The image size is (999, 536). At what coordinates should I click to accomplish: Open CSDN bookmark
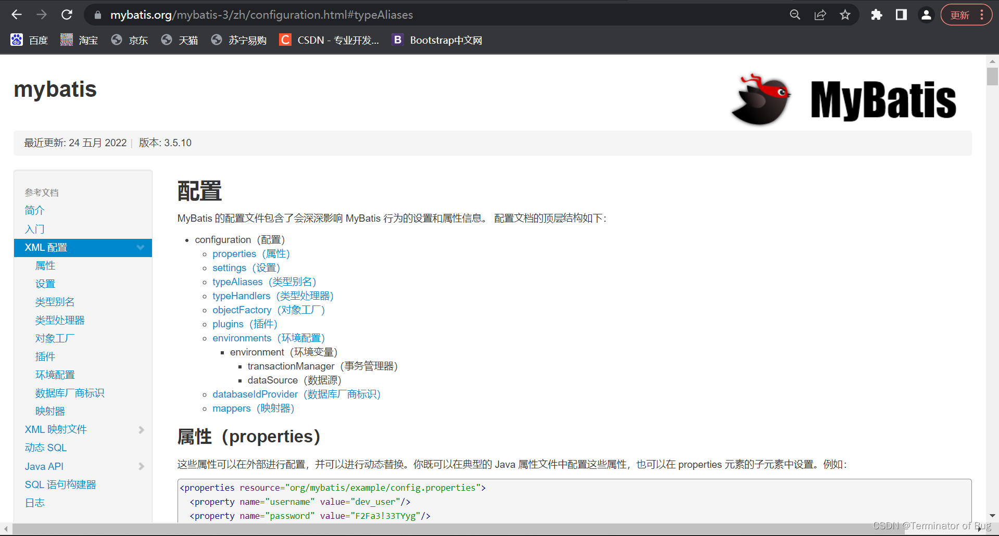click(x=329, y=40)
